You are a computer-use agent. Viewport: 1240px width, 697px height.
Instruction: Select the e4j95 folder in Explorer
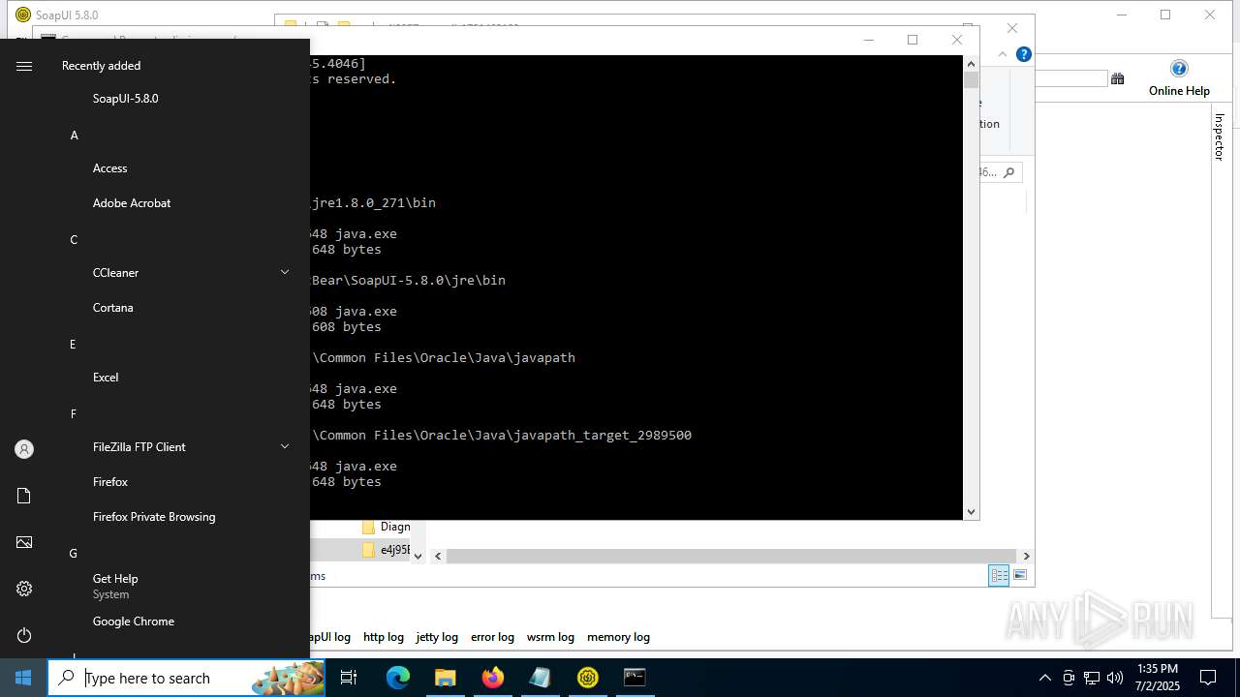tap(386, 550)
